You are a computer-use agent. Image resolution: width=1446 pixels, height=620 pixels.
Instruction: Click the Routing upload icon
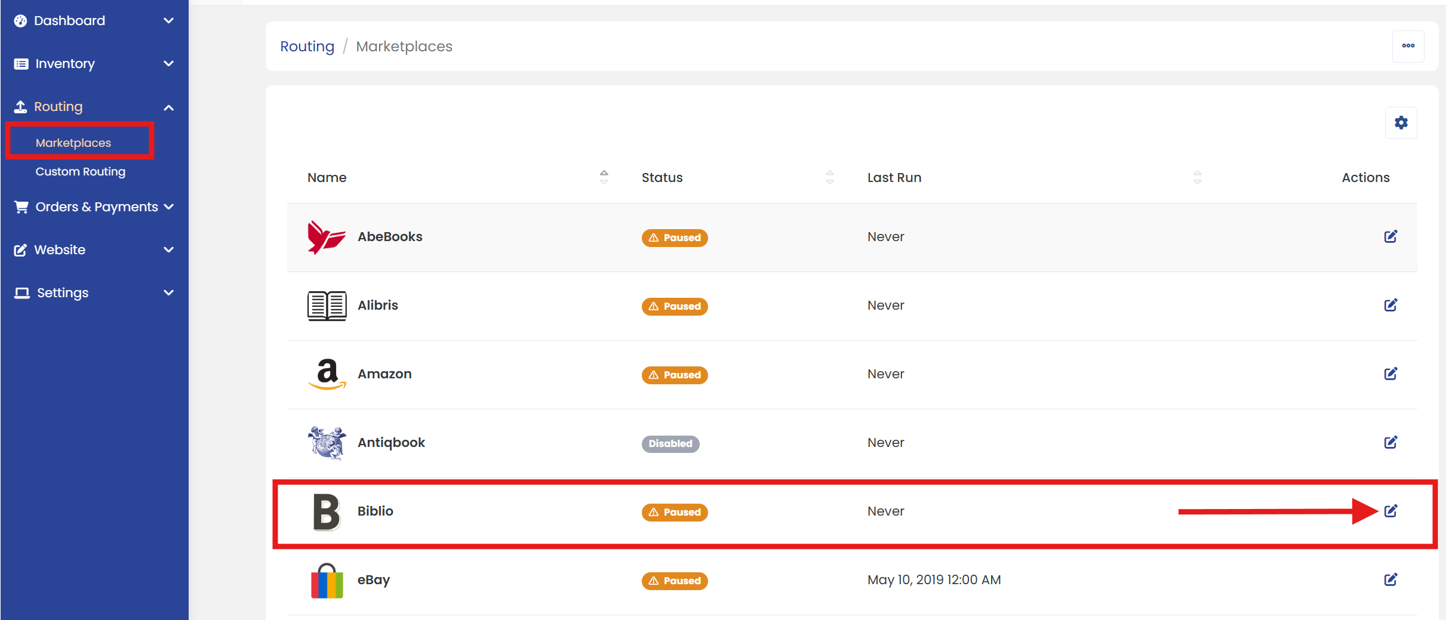[21, 107]
